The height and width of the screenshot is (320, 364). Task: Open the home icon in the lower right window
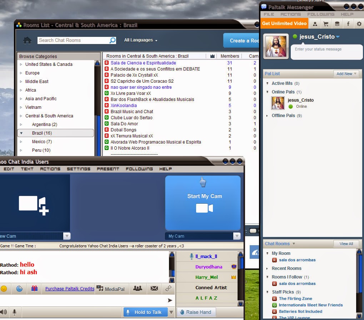[x=255, y=252]
